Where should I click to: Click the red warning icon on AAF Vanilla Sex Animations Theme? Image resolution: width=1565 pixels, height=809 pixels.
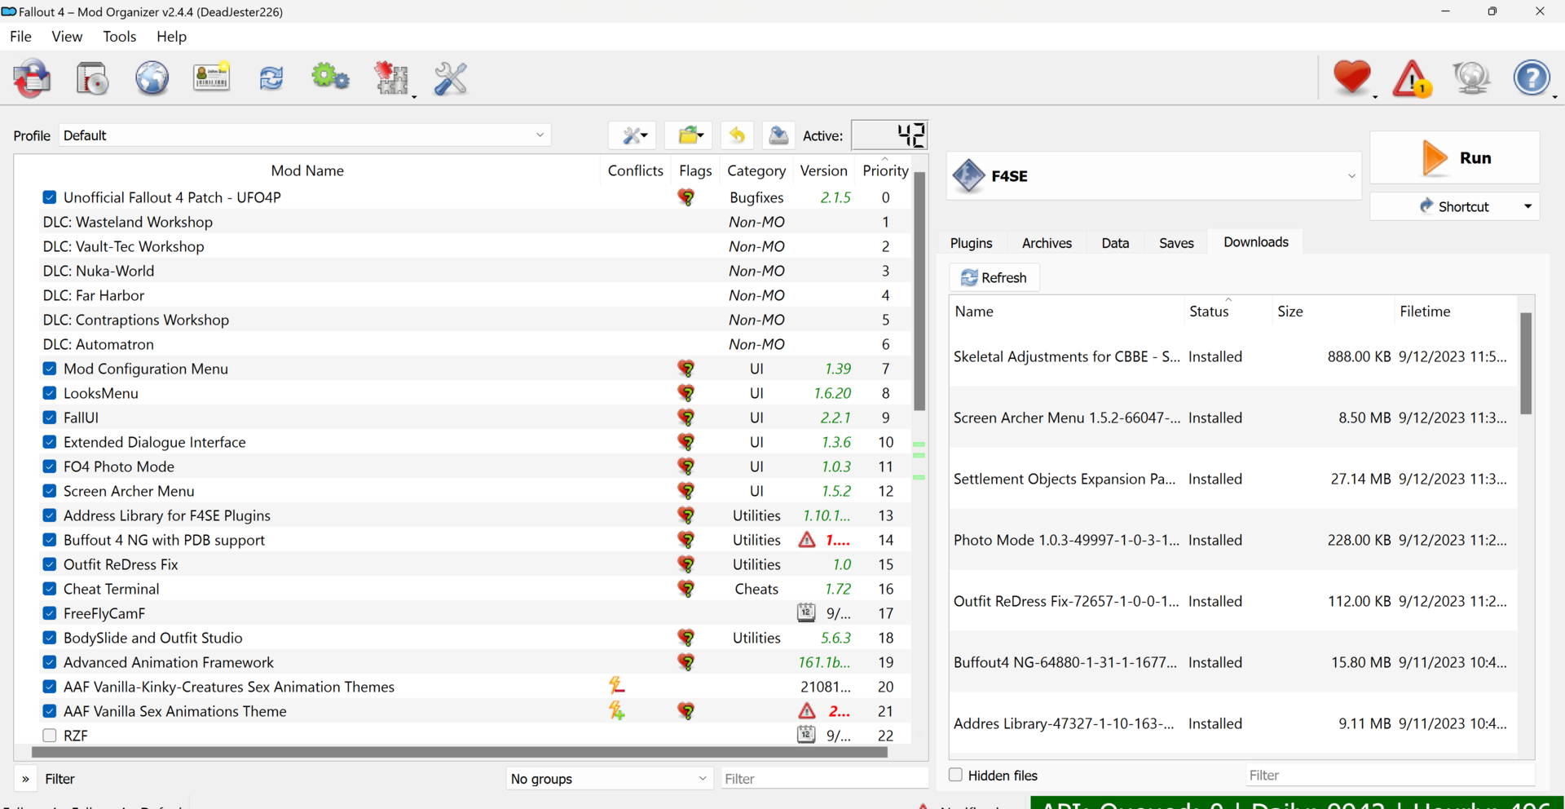(807, 711)
